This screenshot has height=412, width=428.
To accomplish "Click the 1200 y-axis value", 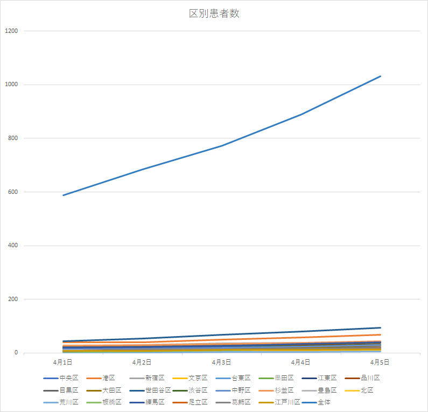I will tap(11, 31).
